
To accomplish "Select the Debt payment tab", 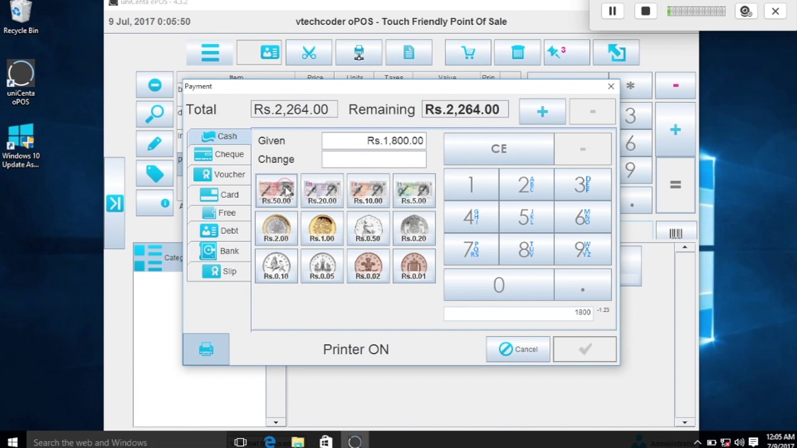I will [x=219, y=231].
